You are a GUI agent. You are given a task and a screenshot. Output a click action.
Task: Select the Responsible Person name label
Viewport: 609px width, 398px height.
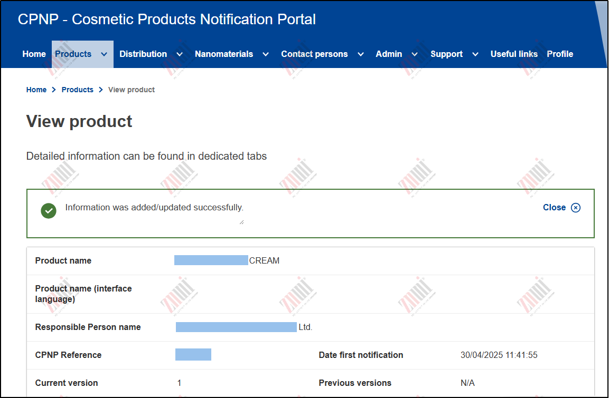point(88,327)
